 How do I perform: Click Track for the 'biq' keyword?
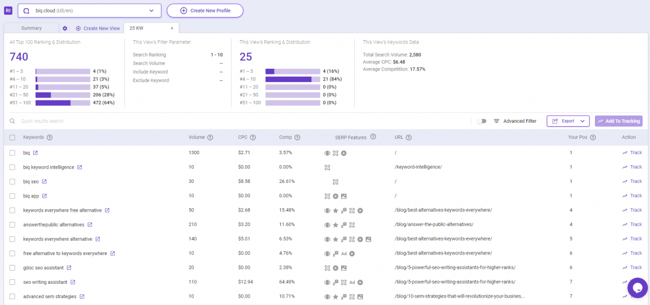(632, 153)
